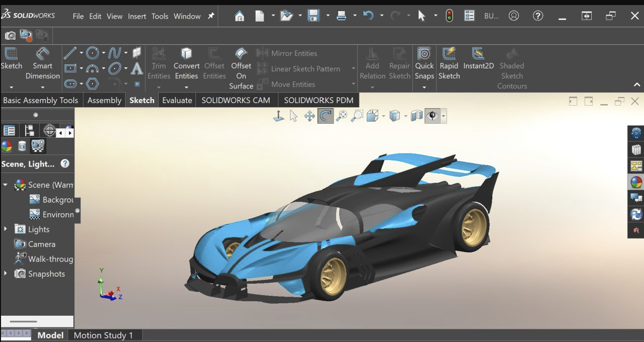Switch to the Evaluate tab
The height and width of the screenshot is (342, 644).
tap(177, 100)
